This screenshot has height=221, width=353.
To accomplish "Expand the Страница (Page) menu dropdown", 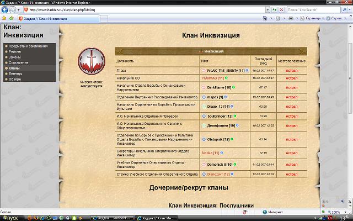I will 322,18.
